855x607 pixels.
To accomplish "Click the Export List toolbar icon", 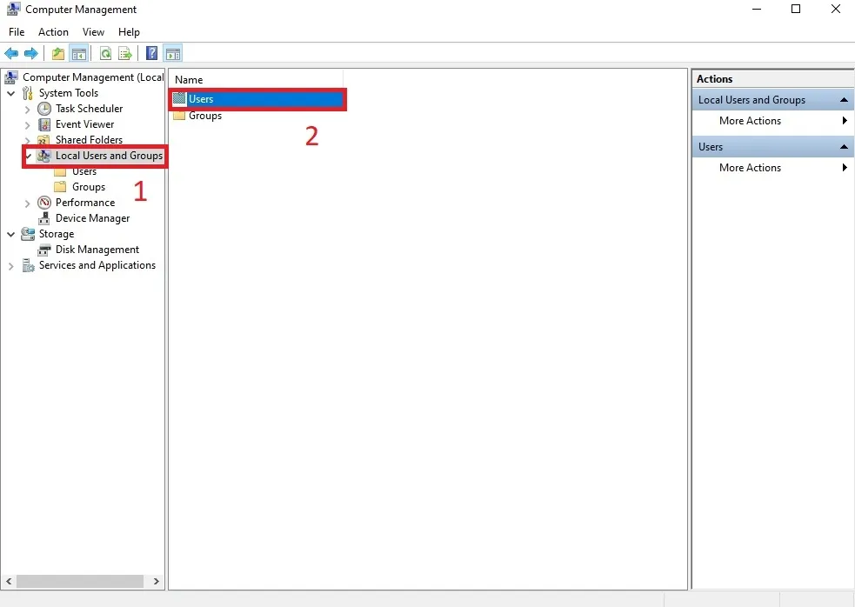I will pyautogui.click(x=125, y=54).
